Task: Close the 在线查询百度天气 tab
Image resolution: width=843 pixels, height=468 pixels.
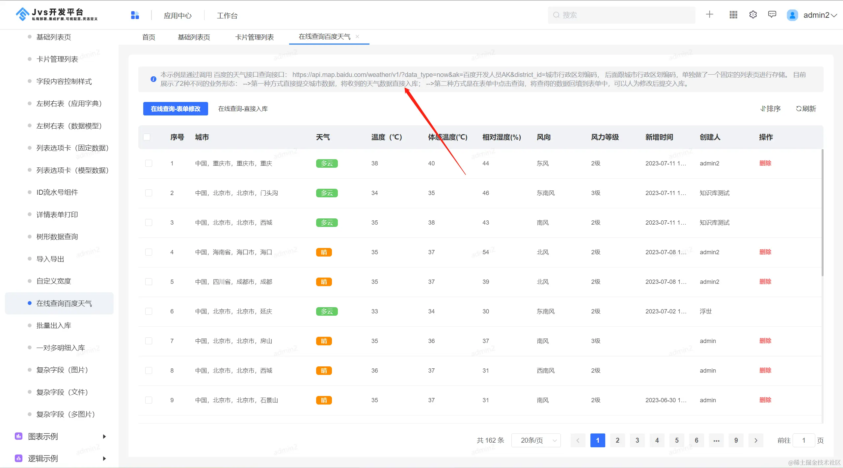Action: [x=357, y=37]
